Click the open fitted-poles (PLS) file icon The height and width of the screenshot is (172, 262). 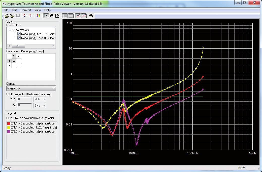12,16
